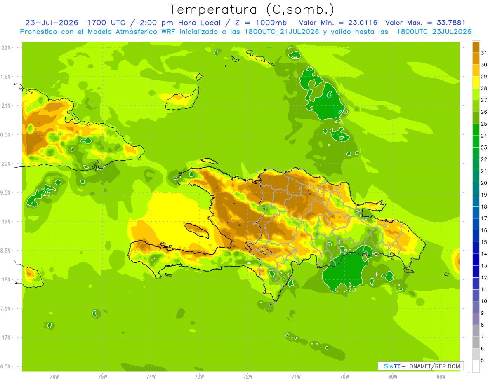Image resolution: width=495 pixels, height=382 pixels.
Task: Click legend value '23'
Action: click(x=484, y=148)
